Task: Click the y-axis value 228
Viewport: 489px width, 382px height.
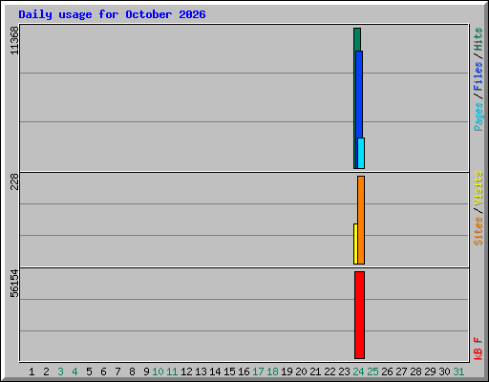Action: tap(14, 181)
